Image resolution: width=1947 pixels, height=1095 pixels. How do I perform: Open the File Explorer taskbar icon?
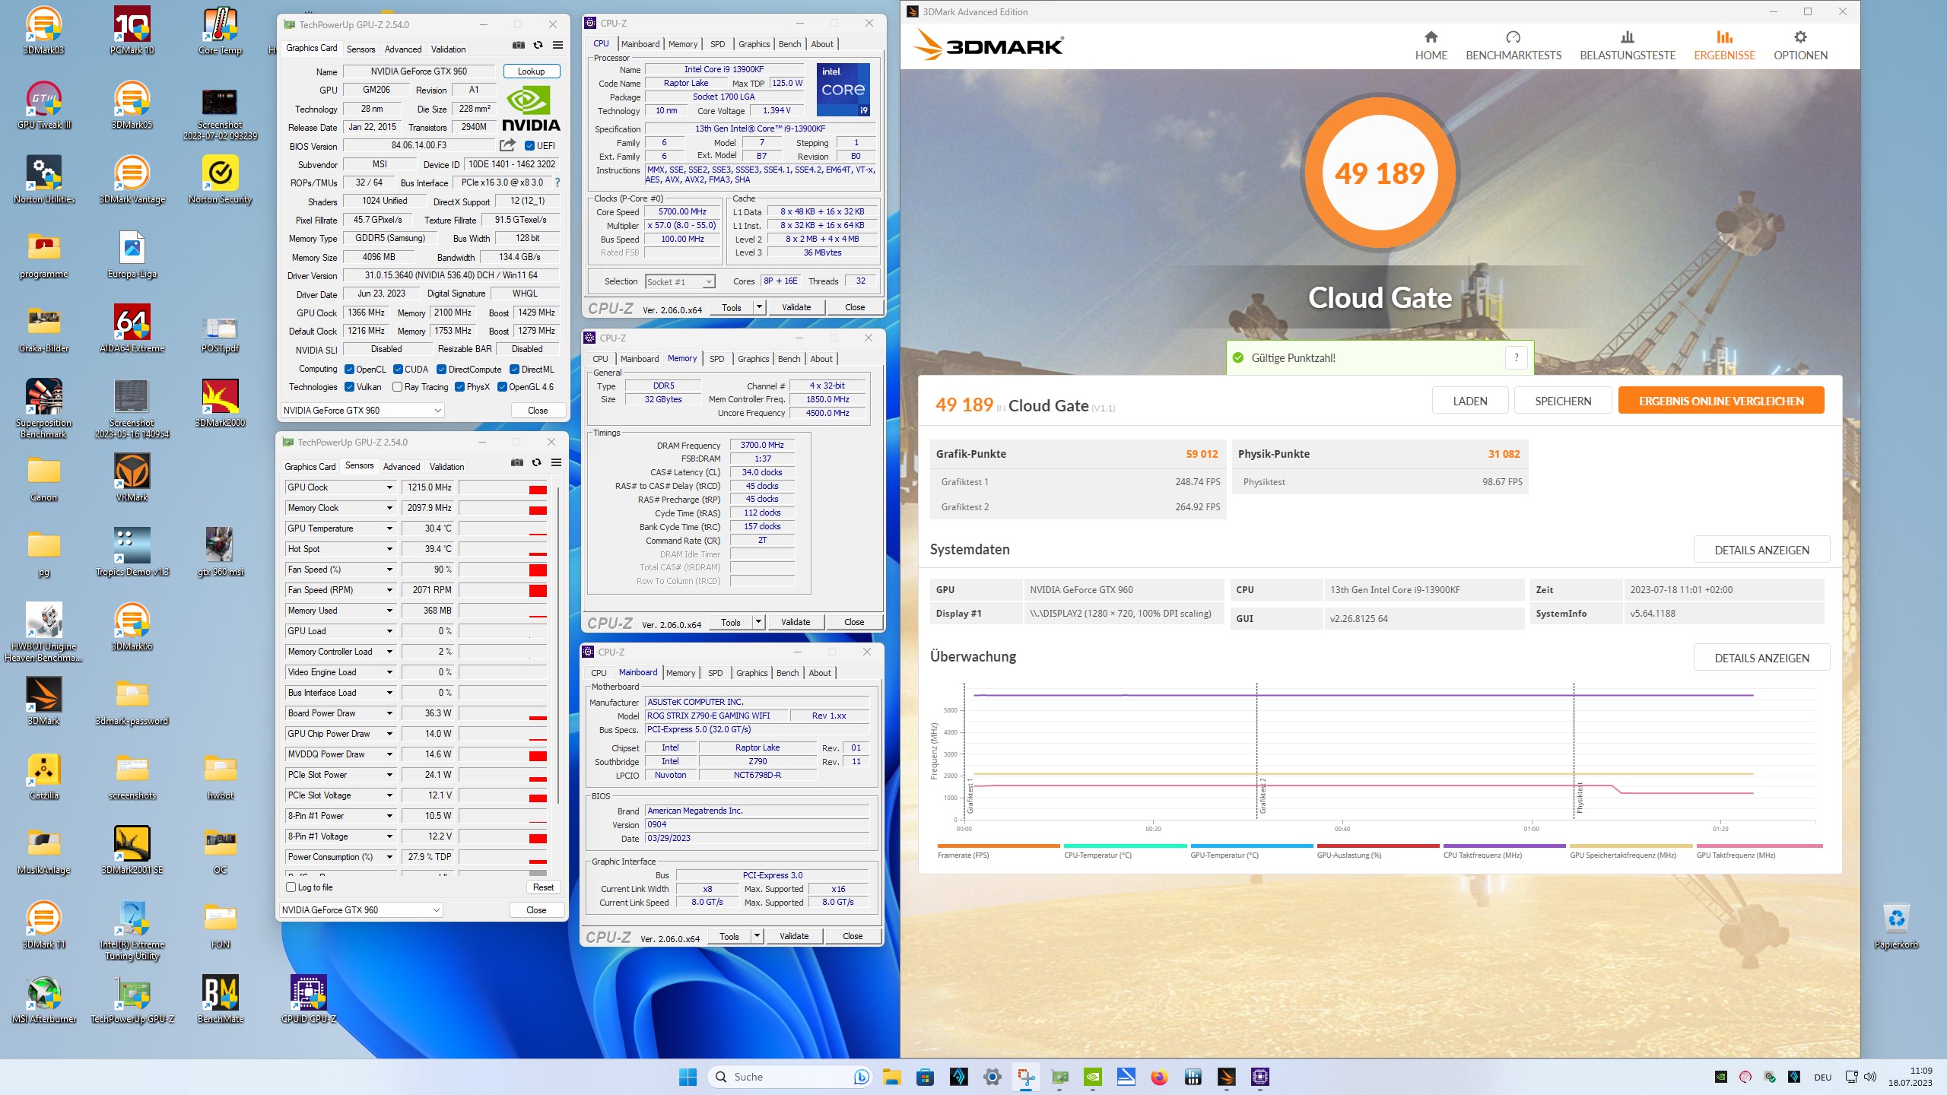(891, 1077)
